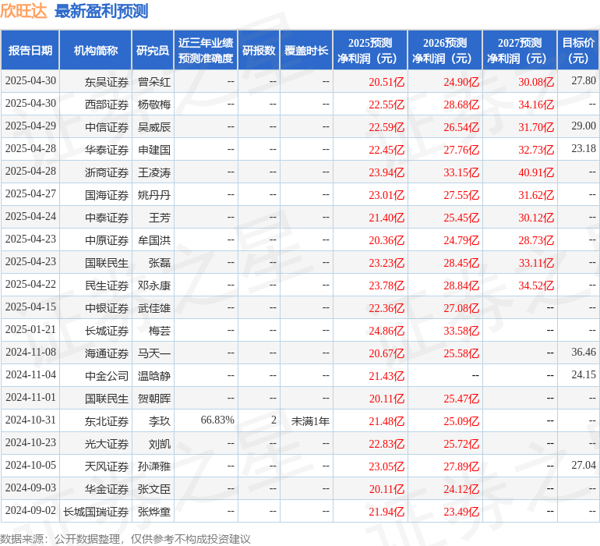The image size is (600, 546).
Task: Click 浙商证券 2027 forecast 40.91亿
Action: [x=536, y=172]
